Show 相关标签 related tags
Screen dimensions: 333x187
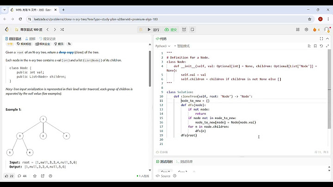[x=24, y=44]
